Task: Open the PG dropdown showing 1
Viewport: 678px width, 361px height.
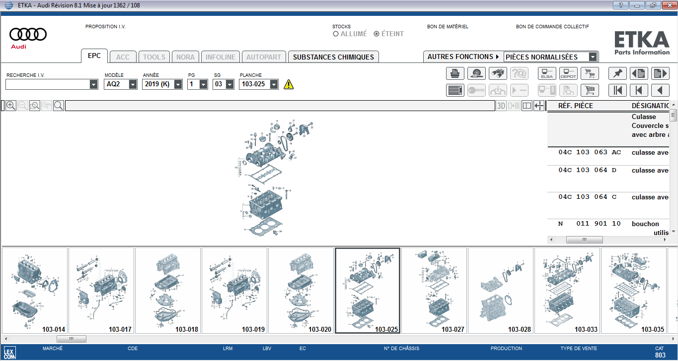Action: [x=203, y=84]
